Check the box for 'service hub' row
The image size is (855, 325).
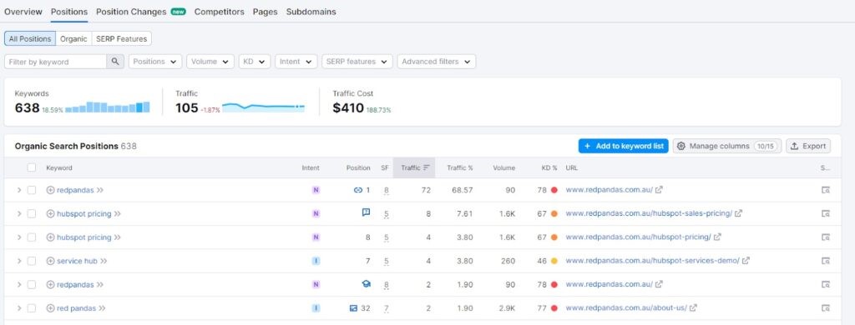pyautogui.click(x=32, y=261)
